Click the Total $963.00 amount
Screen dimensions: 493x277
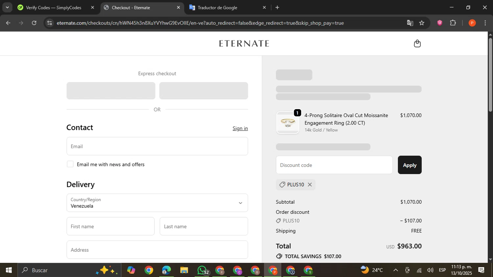click(x=409, y=246)
